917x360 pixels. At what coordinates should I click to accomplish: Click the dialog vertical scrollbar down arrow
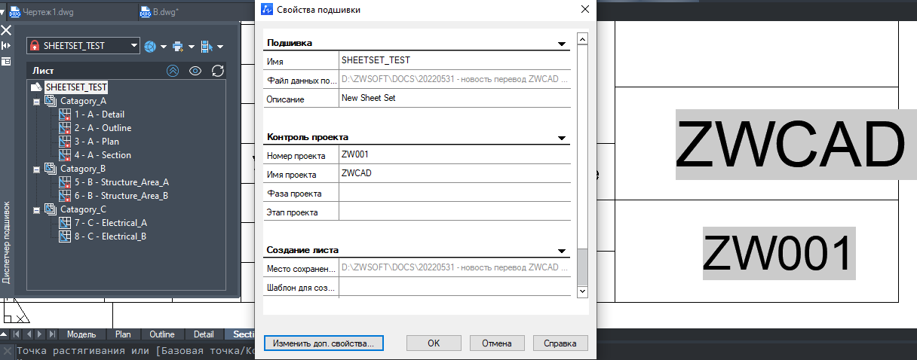click(581, 291)
